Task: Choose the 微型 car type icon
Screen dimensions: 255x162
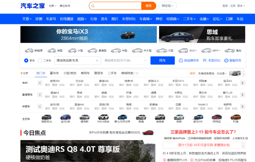Action: [52, 51]
